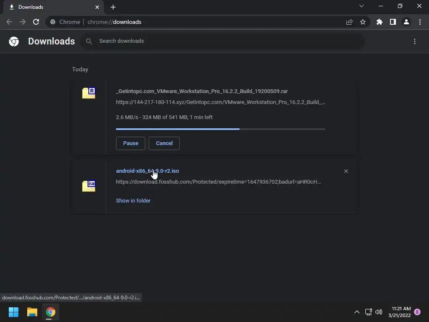Viewport: 429px width, 322px height.
Task: Click the Today date heading
Action: point(80,69)
